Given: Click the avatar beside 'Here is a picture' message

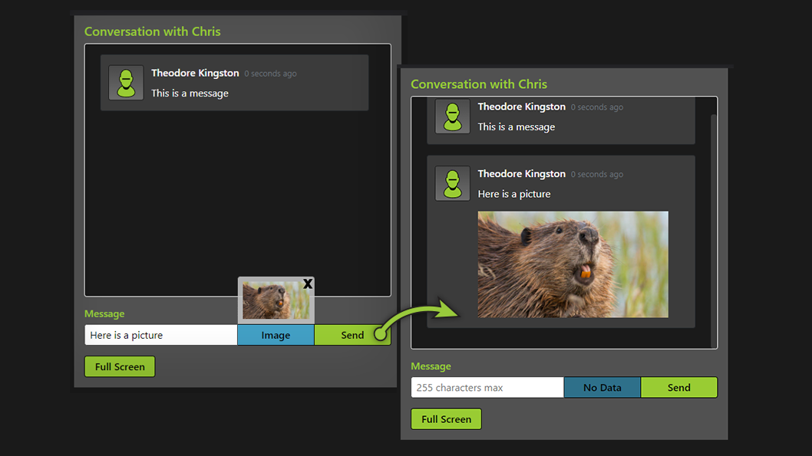Looking at the screenshot, I should [452, 184].
